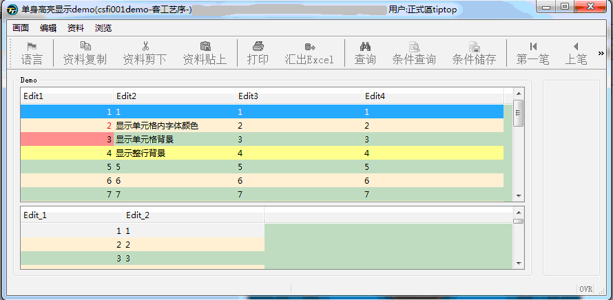Screen dimensions: 613x300
Task: Click the Edit3 column header
Action: click(x=299, y=96)
